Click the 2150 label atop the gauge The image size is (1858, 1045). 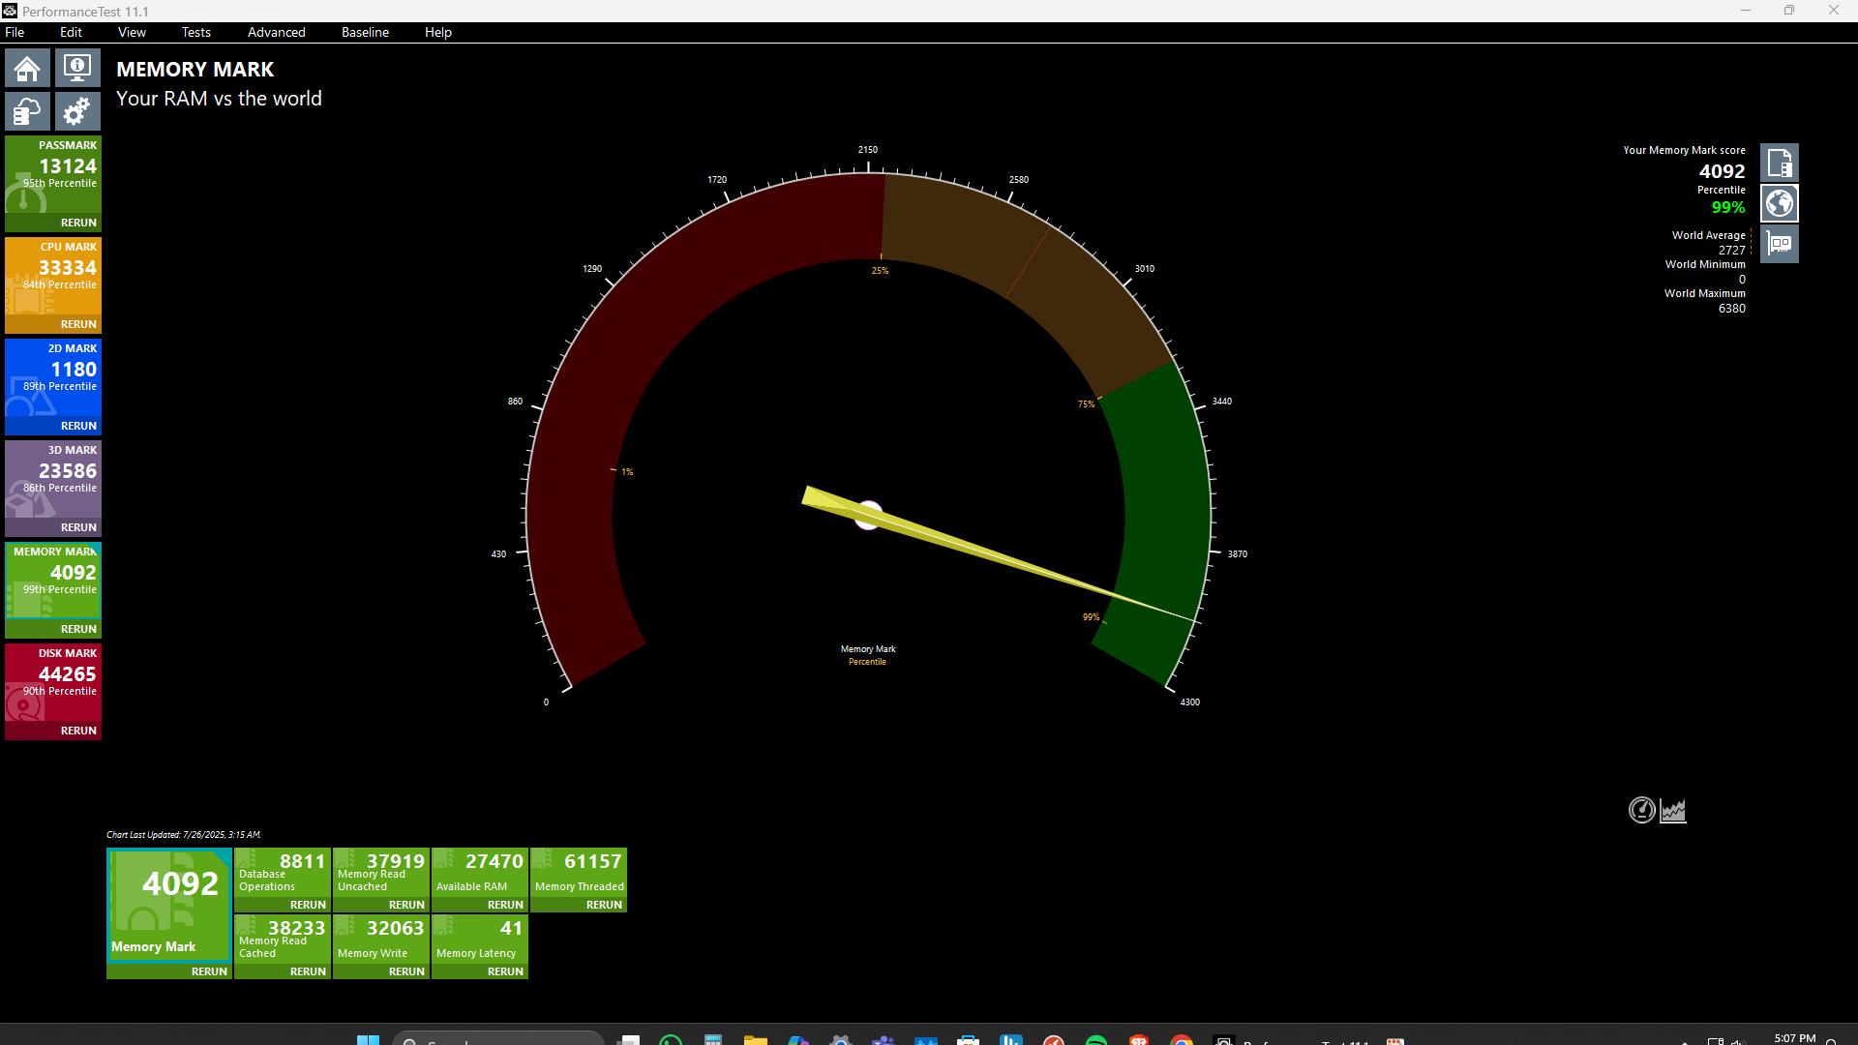[x=868, y=150]
